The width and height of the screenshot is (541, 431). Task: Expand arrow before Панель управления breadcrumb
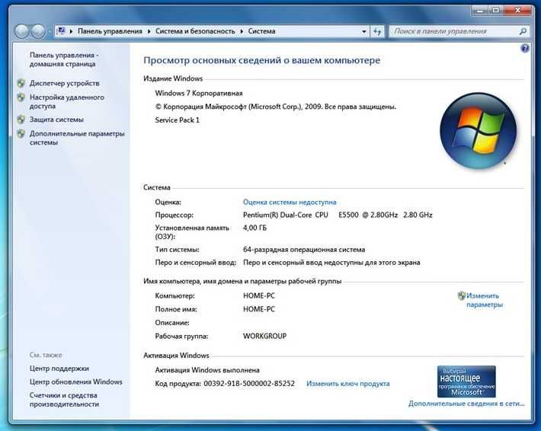[x=71, y=31]
